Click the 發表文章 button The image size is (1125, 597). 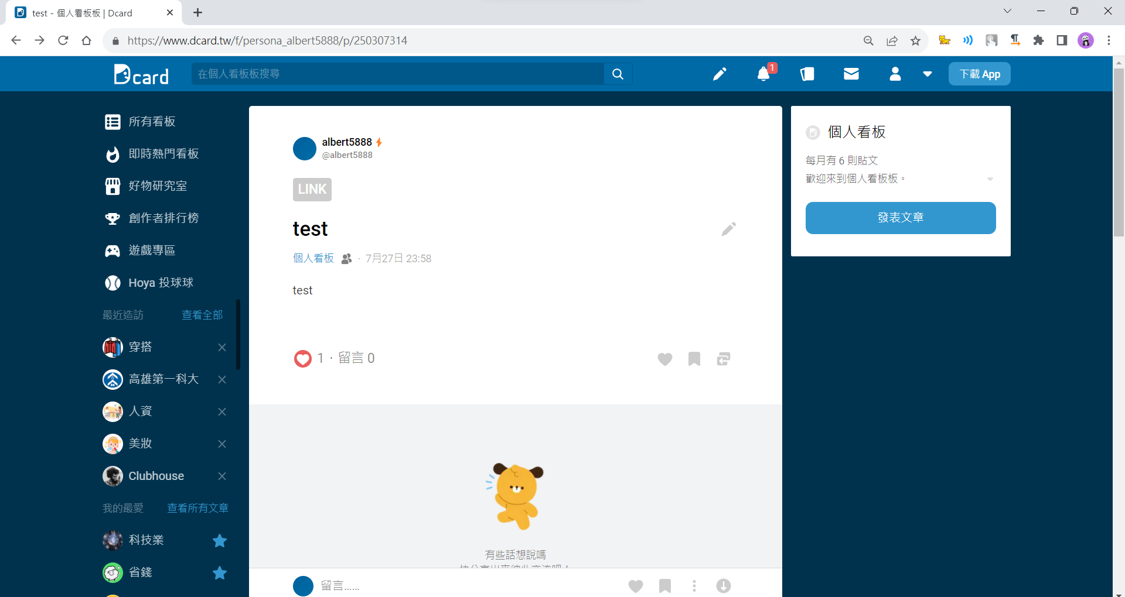(x=901, y=218)
